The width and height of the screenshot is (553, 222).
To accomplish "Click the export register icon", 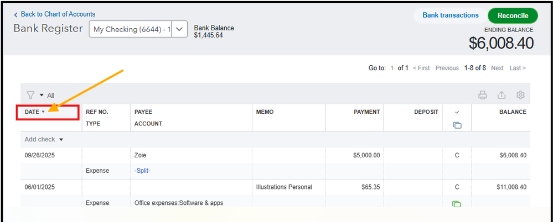I will pyautogui.click(x=502, y=95).
